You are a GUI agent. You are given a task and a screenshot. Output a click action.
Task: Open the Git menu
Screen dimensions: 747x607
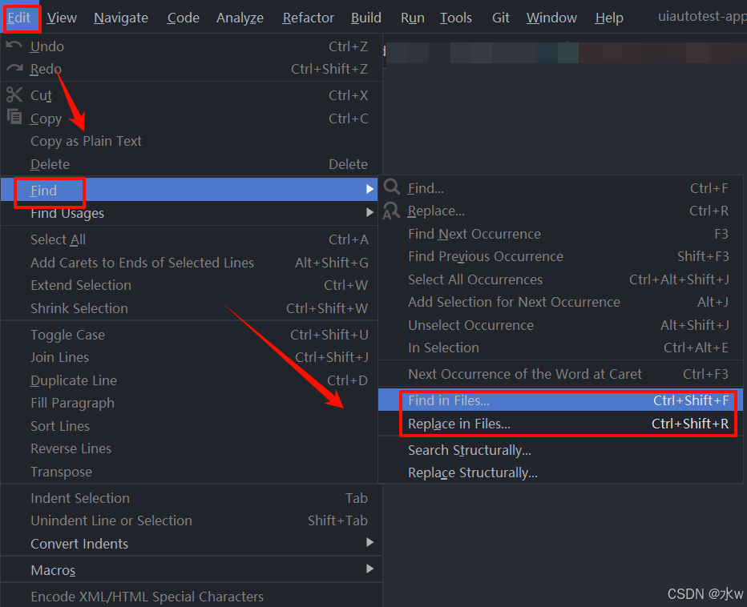point(501,18)
